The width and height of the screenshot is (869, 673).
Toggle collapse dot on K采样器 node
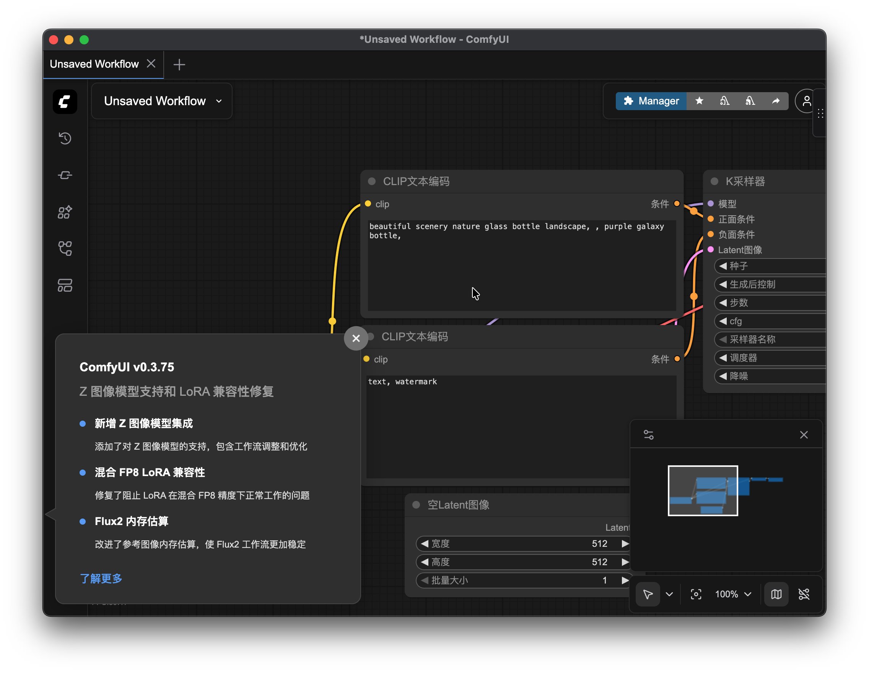pyautogui.click(x=714, y=181)
